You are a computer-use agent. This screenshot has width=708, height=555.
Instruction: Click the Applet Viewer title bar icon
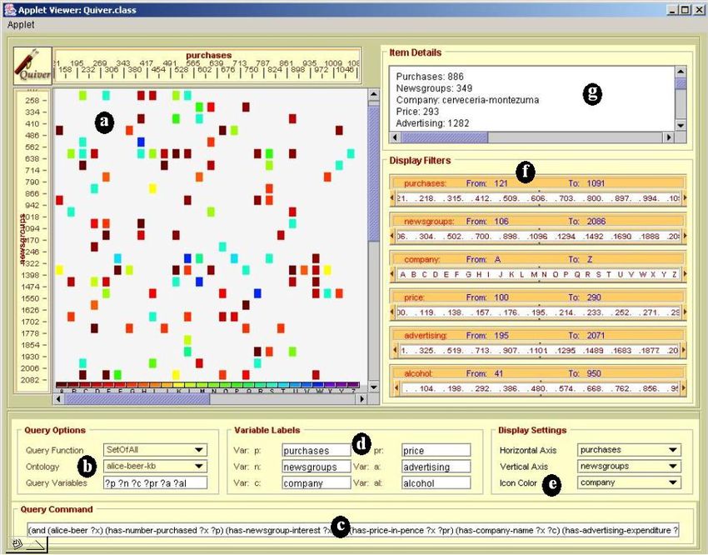[x=9, y=9]
